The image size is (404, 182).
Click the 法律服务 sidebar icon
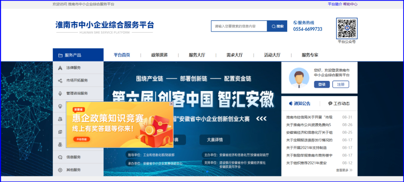point(60,68)
